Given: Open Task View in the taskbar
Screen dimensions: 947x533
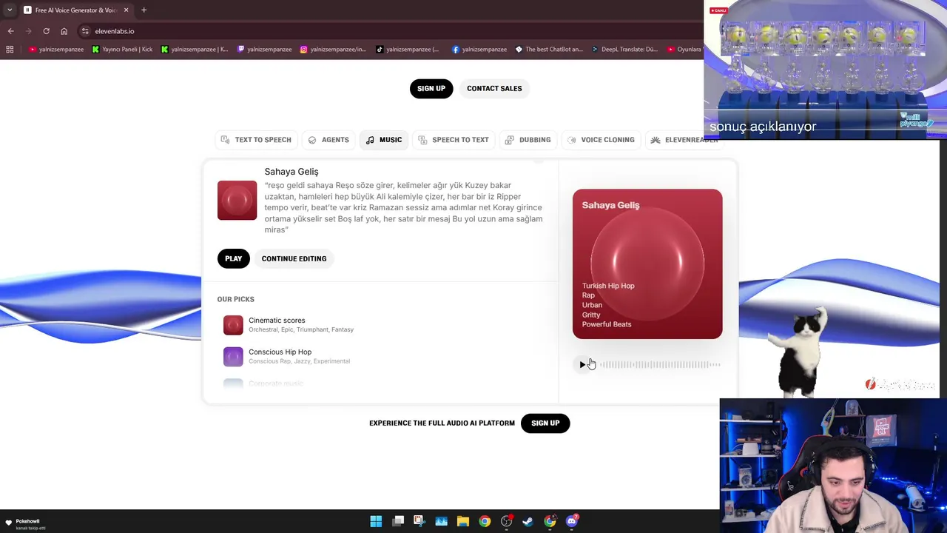Looking at the screenshot, I should point(398,521).
